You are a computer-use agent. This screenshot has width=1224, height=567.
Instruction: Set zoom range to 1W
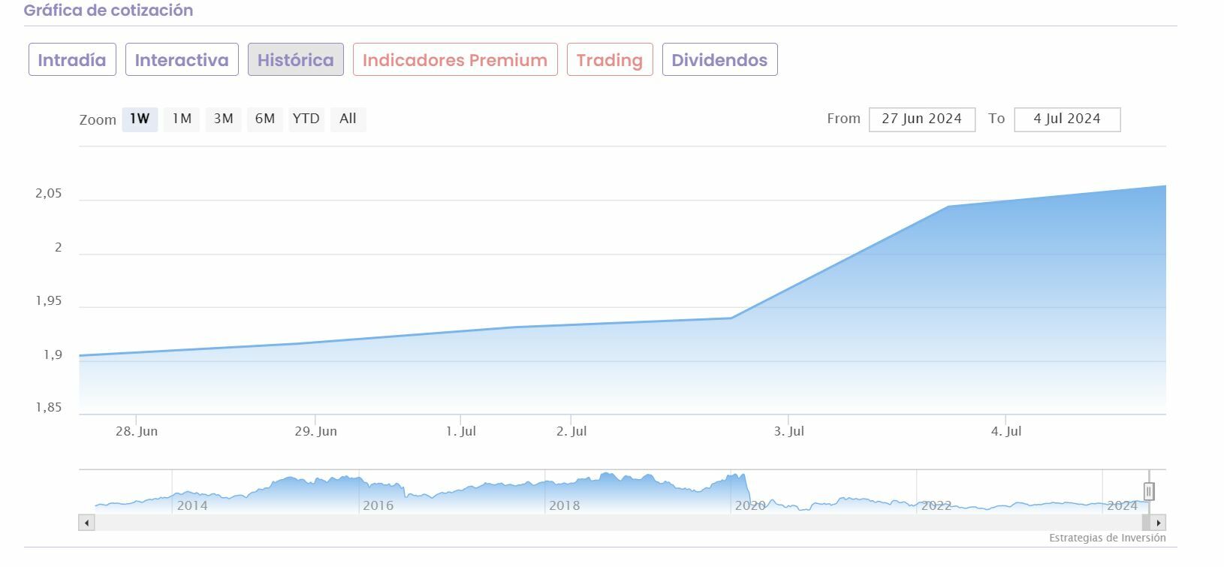pyautogui.click(x=140, y=119)
